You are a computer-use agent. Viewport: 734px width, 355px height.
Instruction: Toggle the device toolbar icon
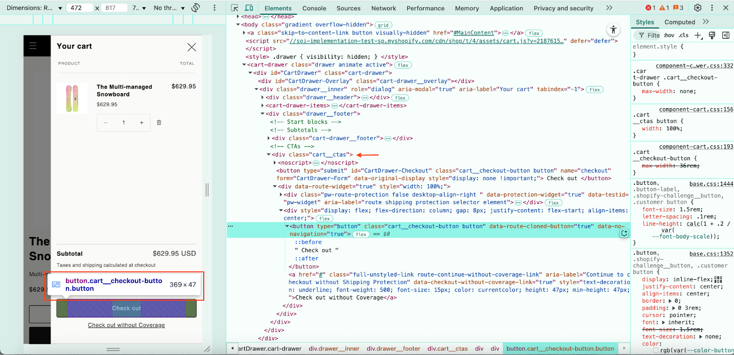pos(249,8)
